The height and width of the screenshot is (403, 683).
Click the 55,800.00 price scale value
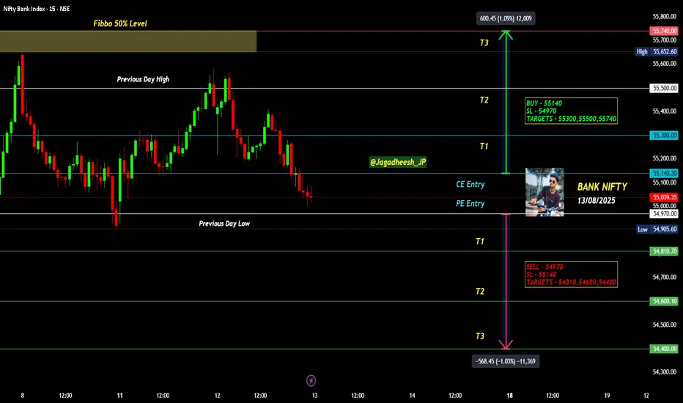[664, 17]
